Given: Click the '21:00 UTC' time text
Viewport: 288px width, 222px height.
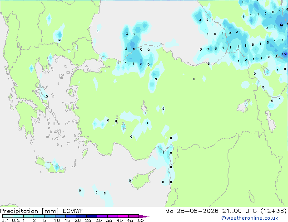Looking at the screenshot, I should [x=239, y=211].
